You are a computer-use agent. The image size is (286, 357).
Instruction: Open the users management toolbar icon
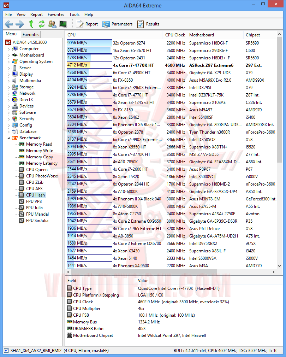tap(52, 24)
